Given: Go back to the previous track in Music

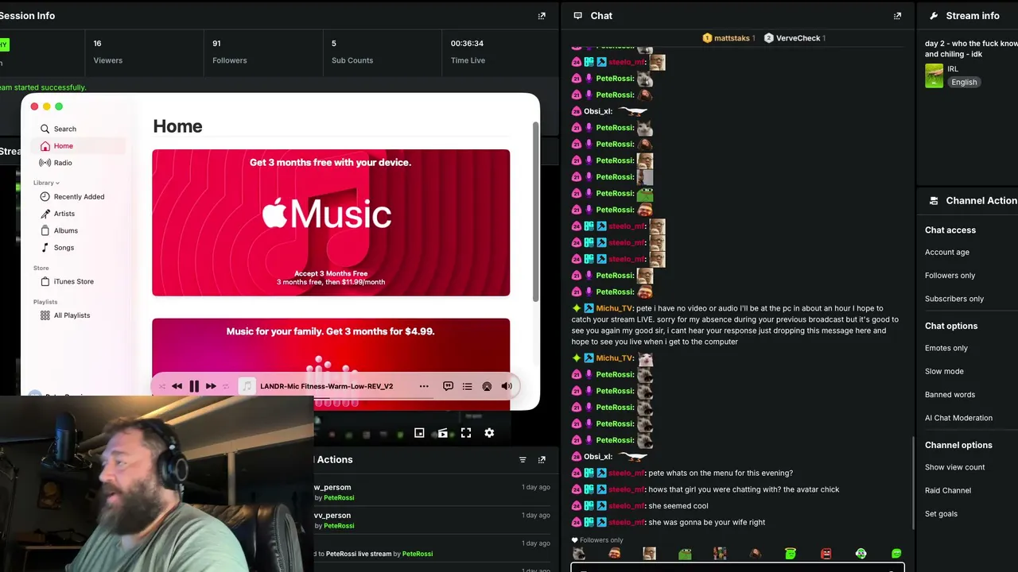Looking at the screenshot, I should pos(177,386).
